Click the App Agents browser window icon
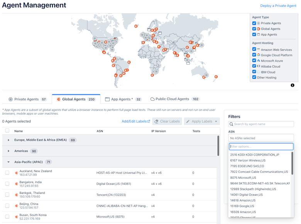301x224 pixels. point(107,99)
